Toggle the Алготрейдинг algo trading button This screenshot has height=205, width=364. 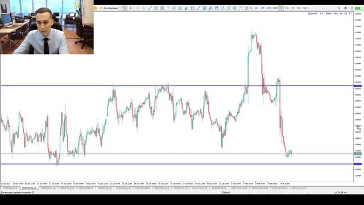[x=109, y=8]
